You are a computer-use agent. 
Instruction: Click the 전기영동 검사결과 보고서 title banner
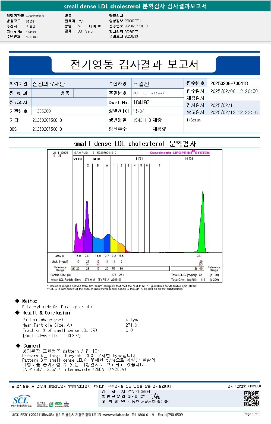point(134,65)
